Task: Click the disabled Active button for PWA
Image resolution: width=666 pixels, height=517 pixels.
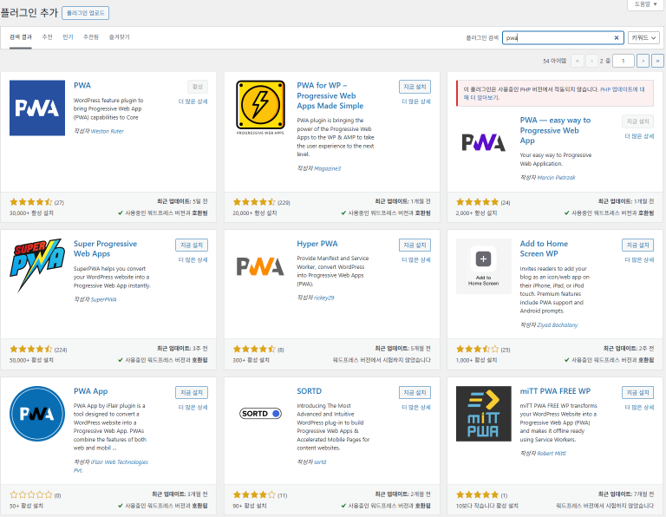Action: (198, 87)
